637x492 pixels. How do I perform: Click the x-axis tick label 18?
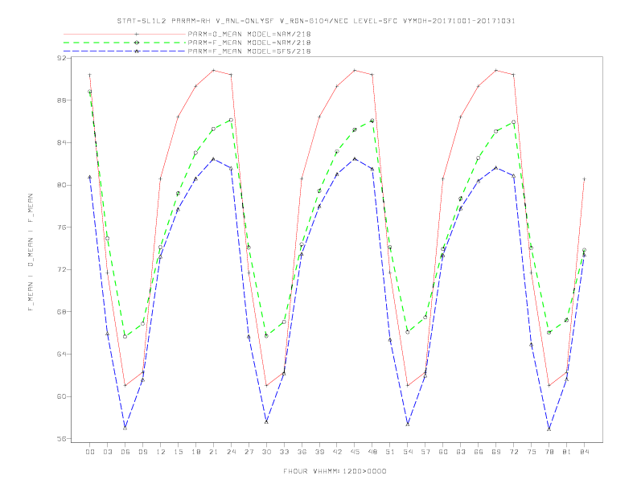point(195,452)
